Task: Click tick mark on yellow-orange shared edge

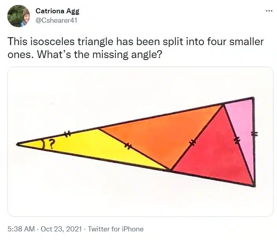Action: [128, 146]
